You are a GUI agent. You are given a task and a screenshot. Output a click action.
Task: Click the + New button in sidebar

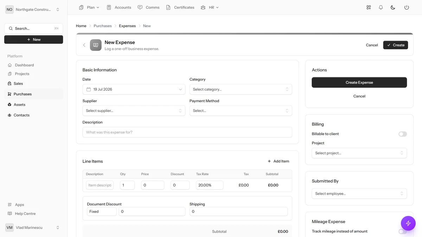[34, 40]
